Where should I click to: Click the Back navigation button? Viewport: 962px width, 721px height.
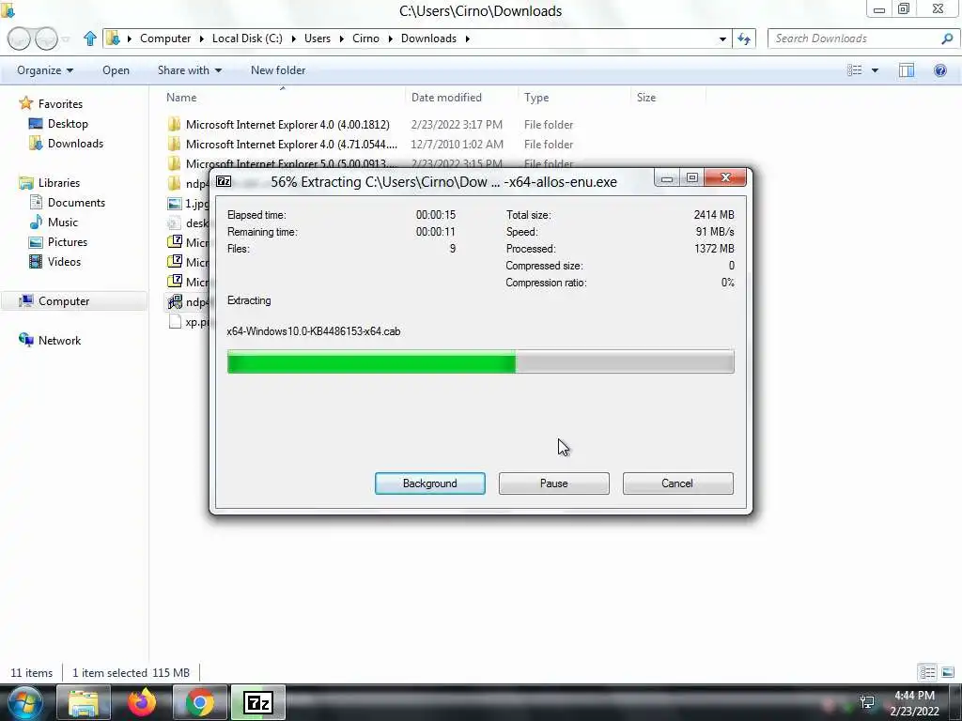pyautogui.click(x=19, y=38)
